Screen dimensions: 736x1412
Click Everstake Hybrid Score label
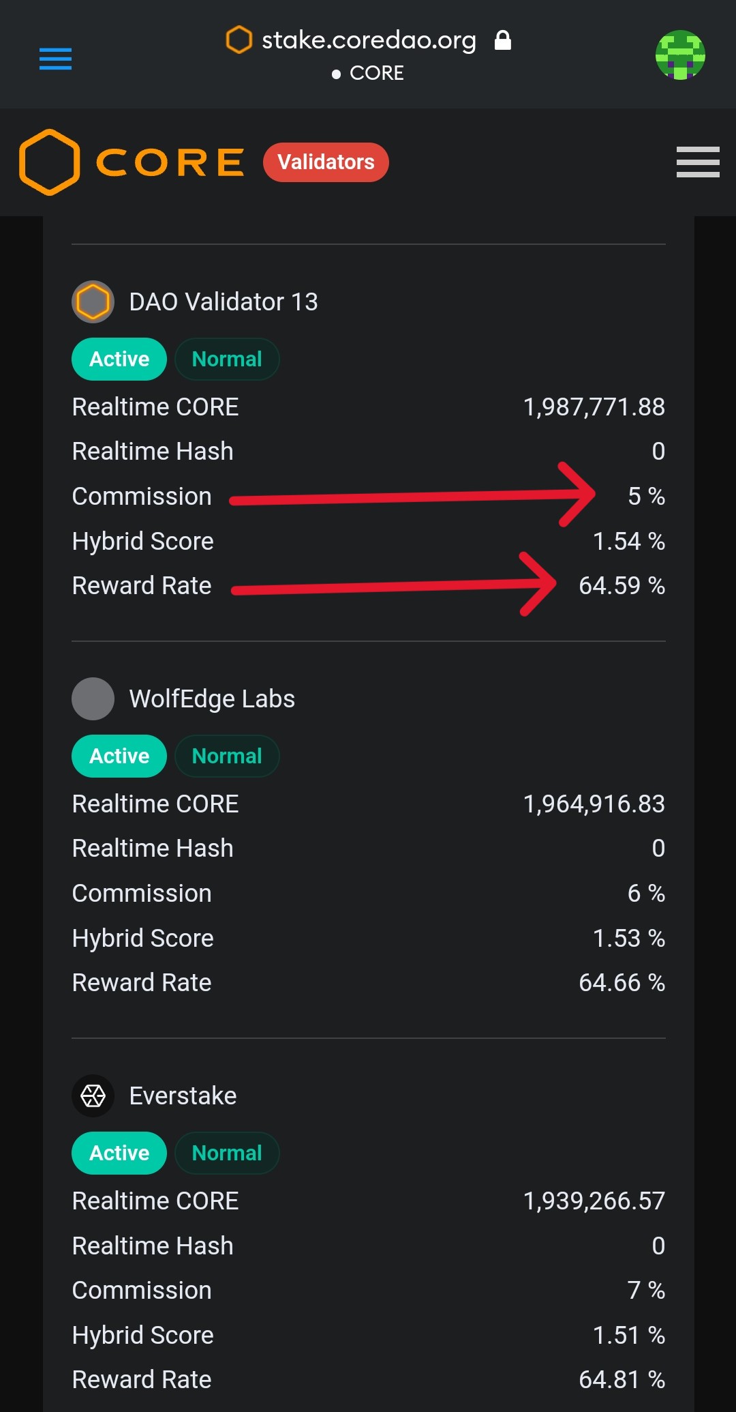[143, 1336]
